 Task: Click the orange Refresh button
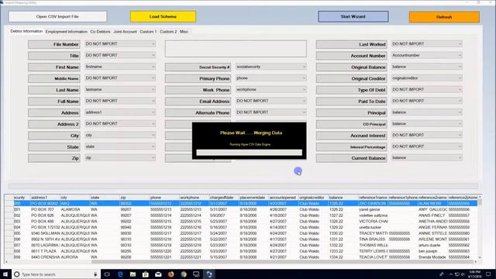(x=444, y=17)
